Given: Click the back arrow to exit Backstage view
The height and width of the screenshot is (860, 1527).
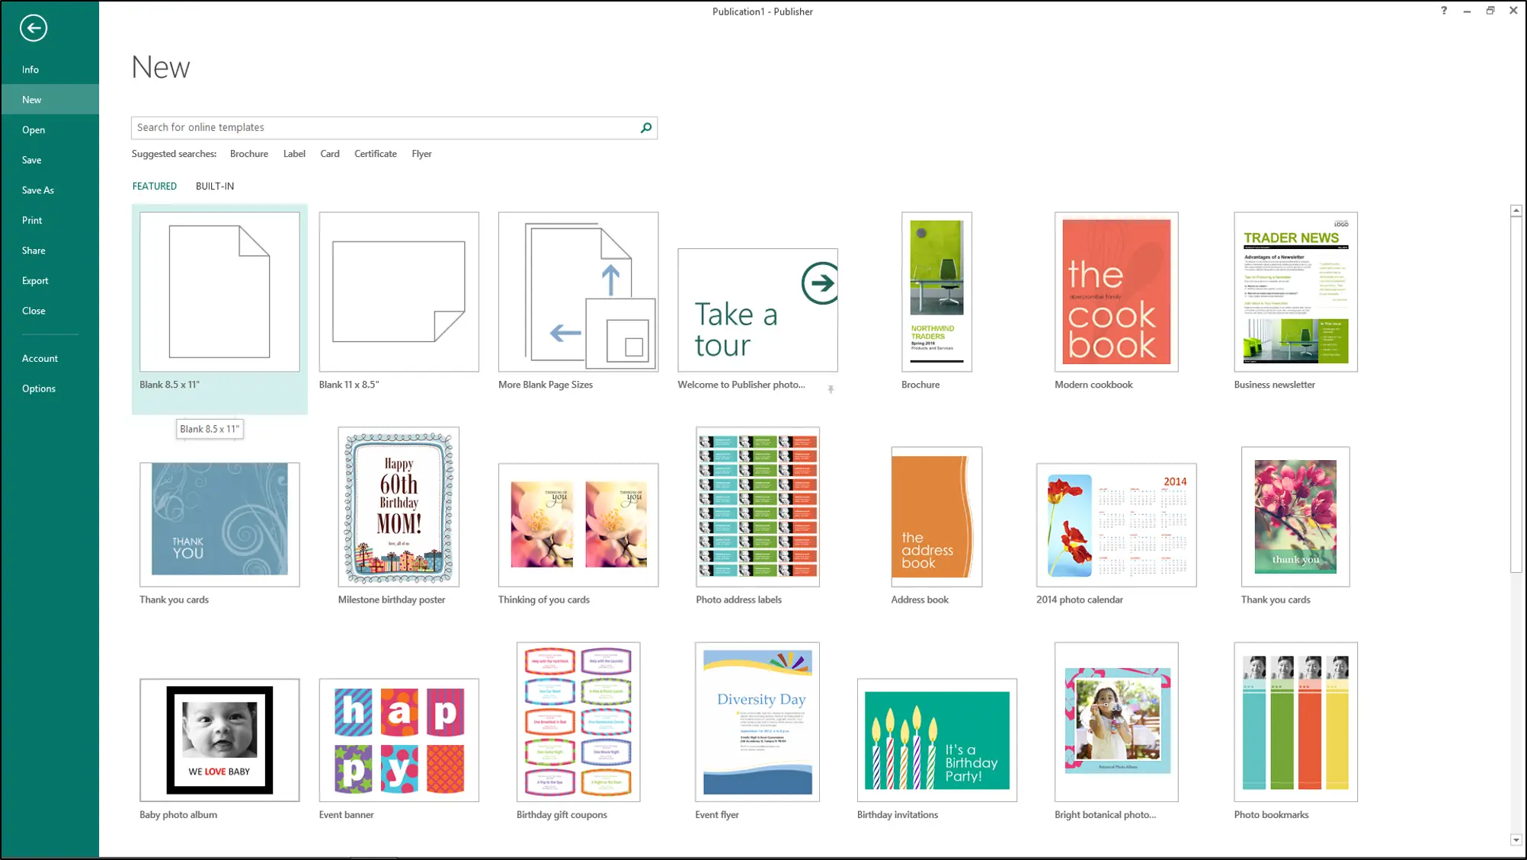Looking at the screenshot, I should point(33,28).
